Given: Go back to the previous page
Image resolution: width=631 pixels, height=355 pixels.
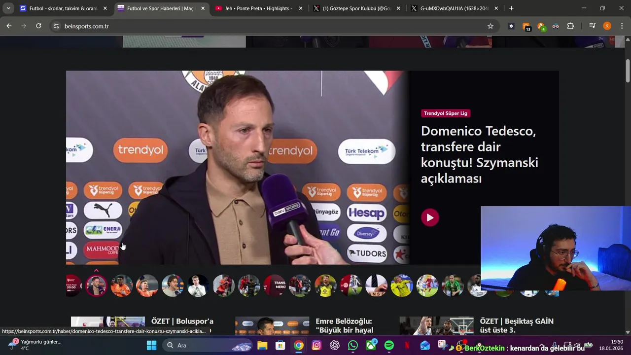Looking at the screenshot, I should [x=9, y=26].
